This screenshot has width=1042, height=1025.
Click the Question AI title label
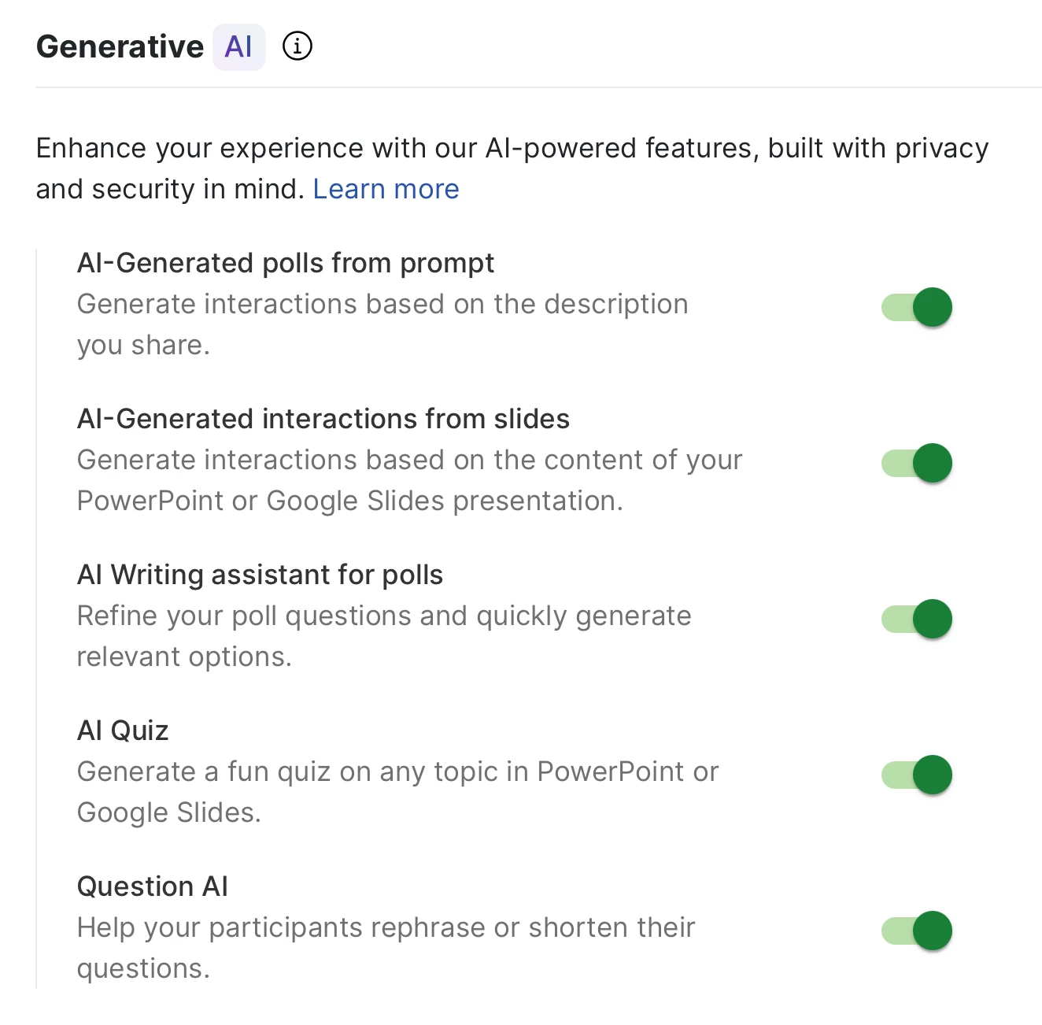pyautogui.click(x=152, y=886)
